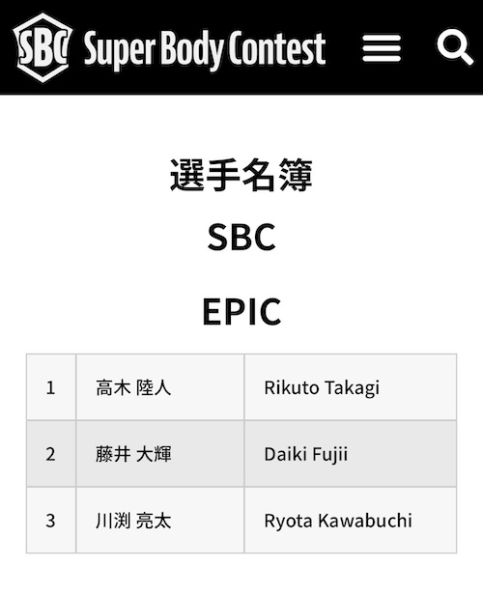Select row number 3 cell
Screen dimensions: 483x595
[51, 521]
